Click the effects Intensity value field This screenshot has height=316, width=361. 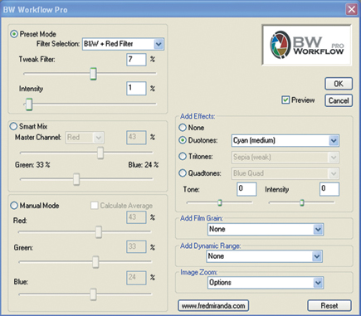[x=329, y=189]
